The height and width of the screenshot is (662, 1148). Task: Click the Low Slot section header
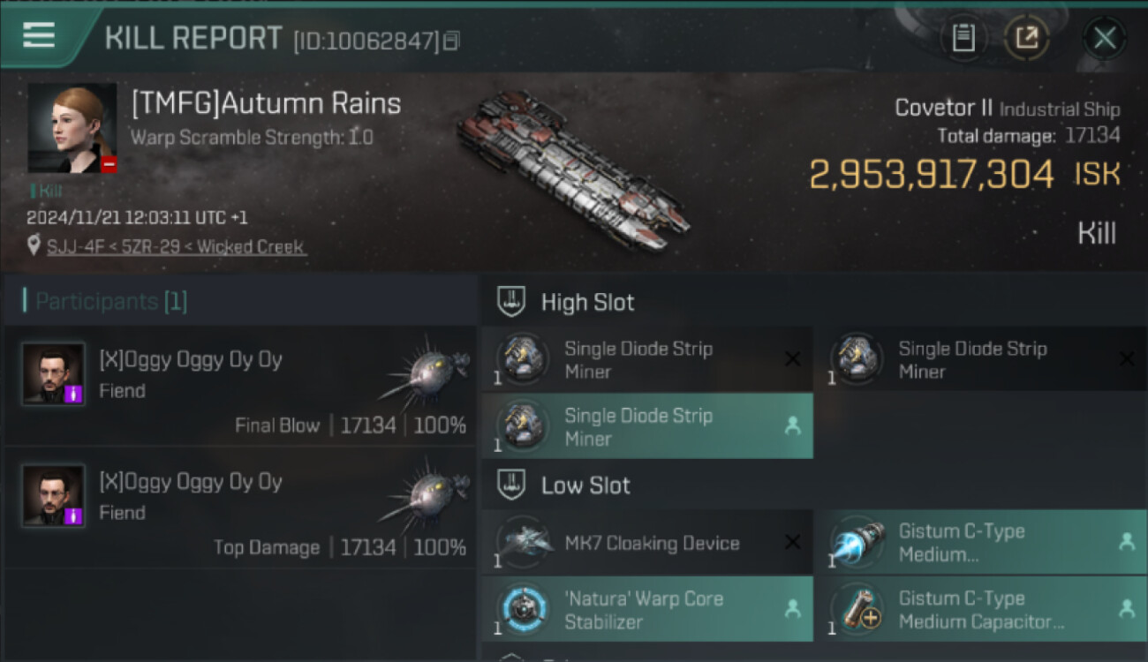[x=585, y=485]
